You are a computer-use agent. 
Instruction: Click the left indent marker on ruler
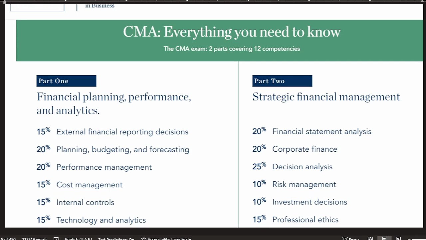(5, 2)
